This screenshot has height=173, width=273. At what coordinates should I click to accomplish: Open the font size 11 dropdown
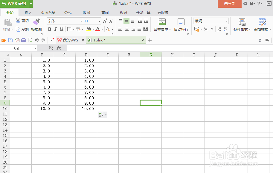99,21
